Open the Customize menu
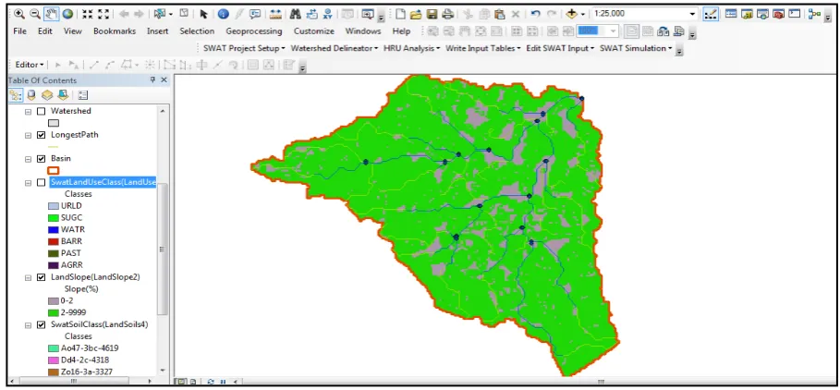The height and width of the screenshot is (390, 840). (x=314, y=31)
